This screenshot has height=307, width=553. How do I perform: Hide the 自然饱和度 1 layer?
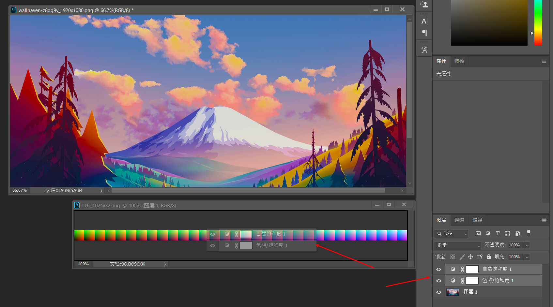[439, 269]
